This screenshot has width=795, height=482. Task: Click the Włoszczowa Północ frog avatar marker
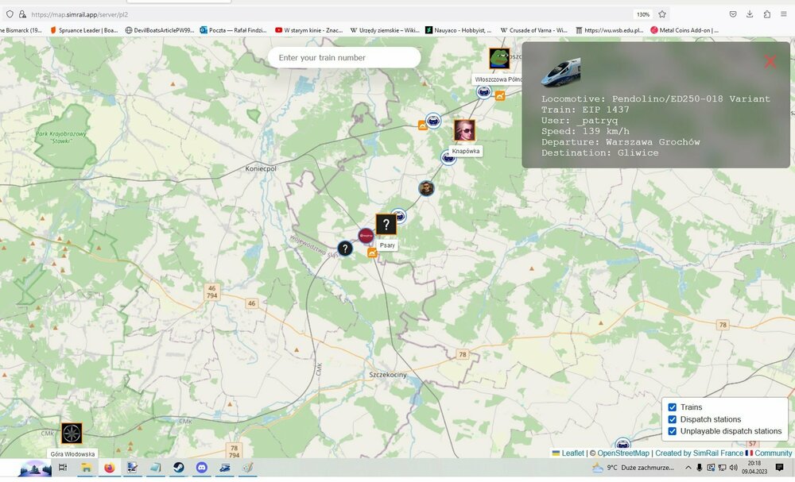tap(499, 58)
